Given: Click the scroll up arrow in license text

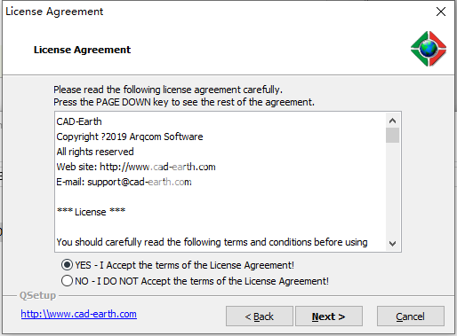Looking at the screenshot, I should (x=392, y=121).
